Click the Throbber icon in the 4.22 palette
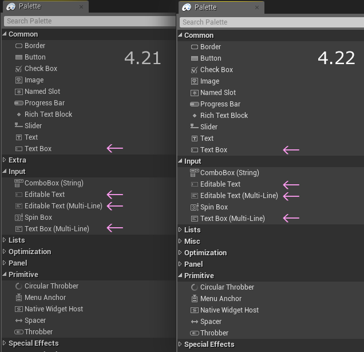The height and width of the screenshot is (352, 364). [x=195, y=333]
